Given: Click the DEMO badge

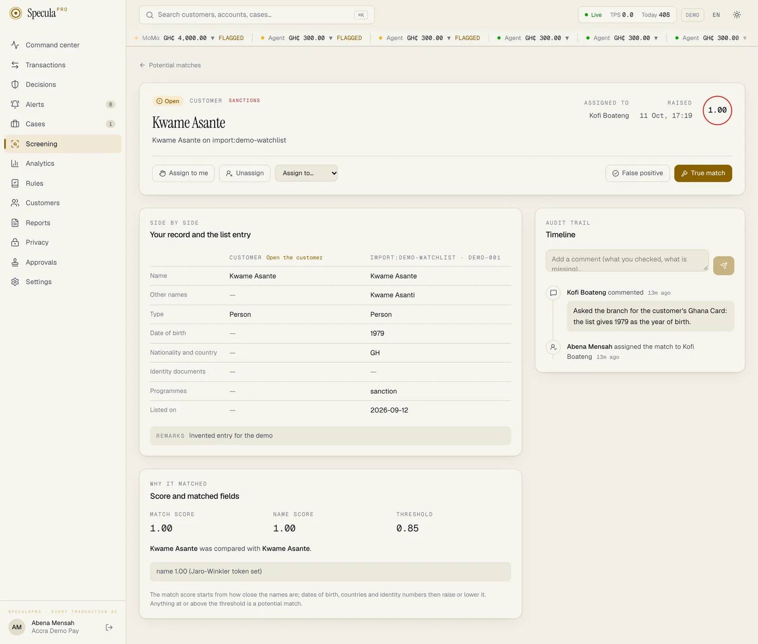Looking at the screenshot, I should 692,15.
